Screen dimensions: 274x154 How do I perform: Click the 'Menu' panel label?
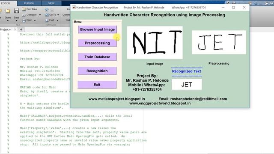coord(77,22)
